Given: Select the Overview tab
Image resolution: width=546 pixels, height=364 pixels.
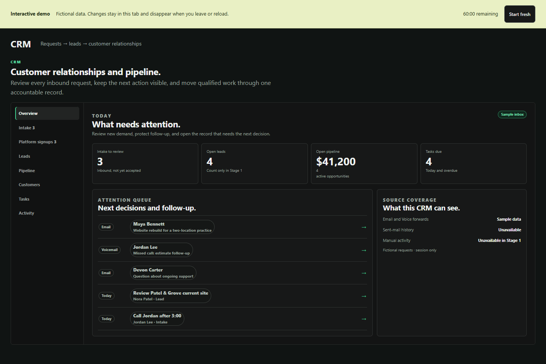Looking at the screenshot, I should (x=47, y=113).
